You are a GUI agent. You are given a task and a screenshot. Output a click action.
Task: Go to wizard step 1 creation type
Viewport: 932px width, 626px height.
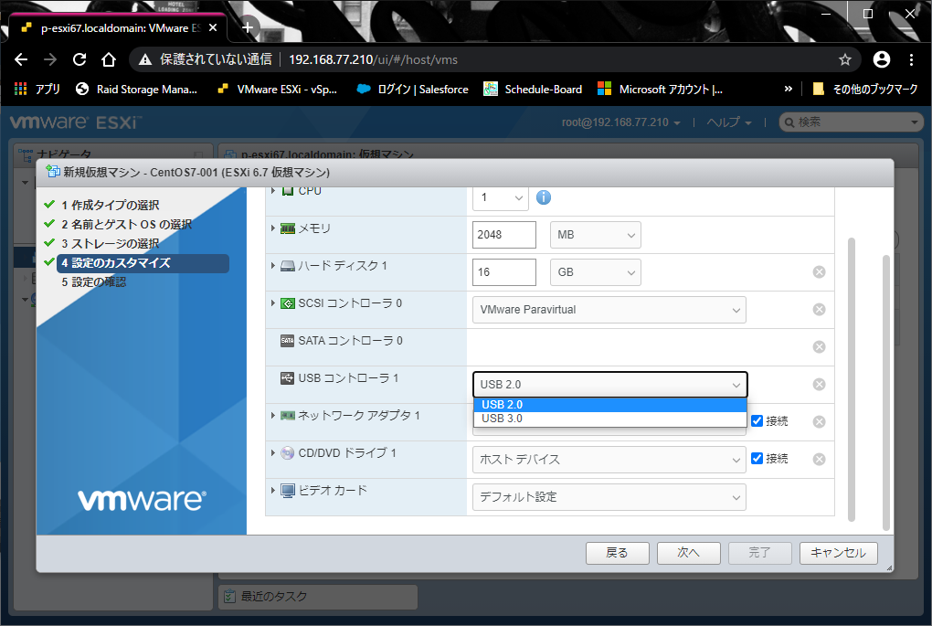click(x=110, y=205)
